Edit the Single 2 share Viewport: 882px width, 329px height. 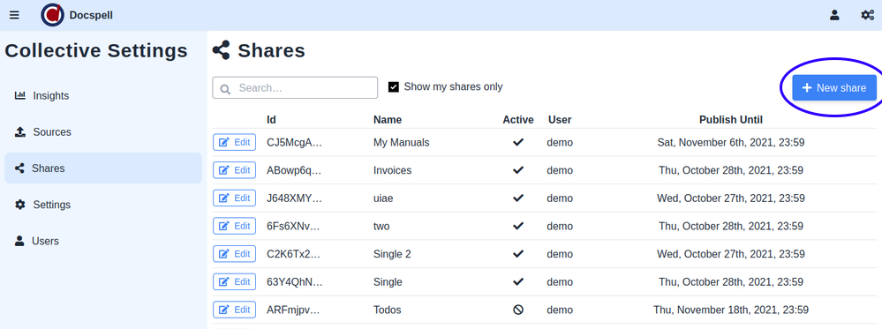(x=235, y=254)
